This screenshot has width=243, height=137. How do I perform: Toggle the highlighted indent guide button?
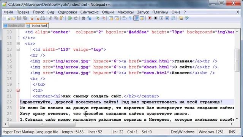[136, 18]
